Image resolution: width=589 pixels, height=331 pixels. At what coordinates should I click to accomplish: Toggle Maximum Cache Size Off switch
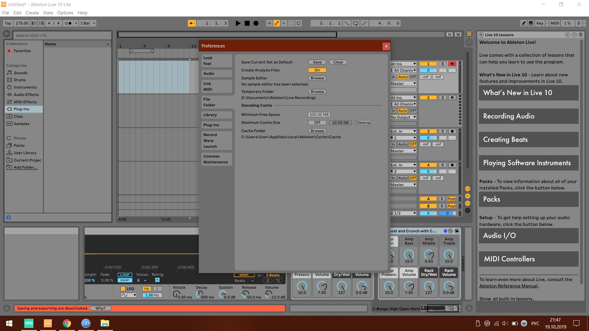pyautogui.click(x=317, y=123)
